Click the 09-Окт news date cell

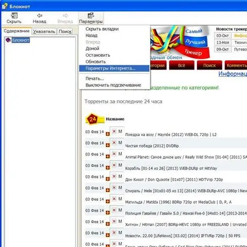[x=223, y=50]
